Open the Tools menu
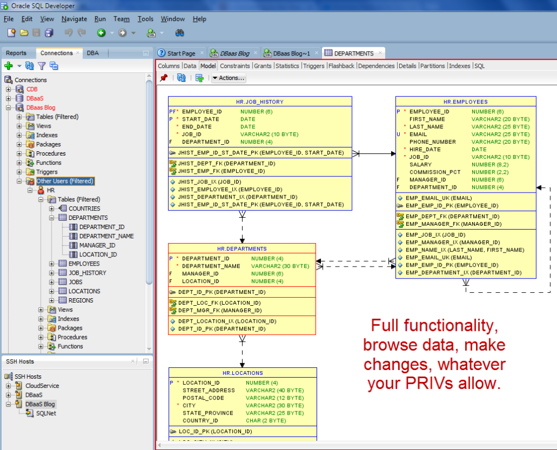 (145, 19)
